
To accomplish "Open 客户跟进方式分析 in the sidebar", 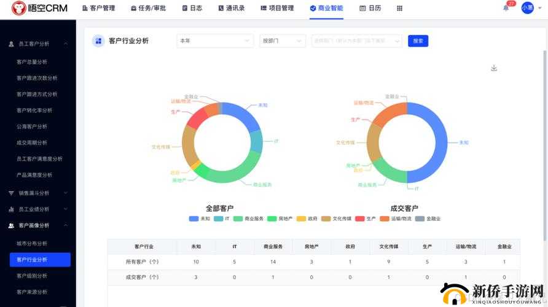I will 37,94.
